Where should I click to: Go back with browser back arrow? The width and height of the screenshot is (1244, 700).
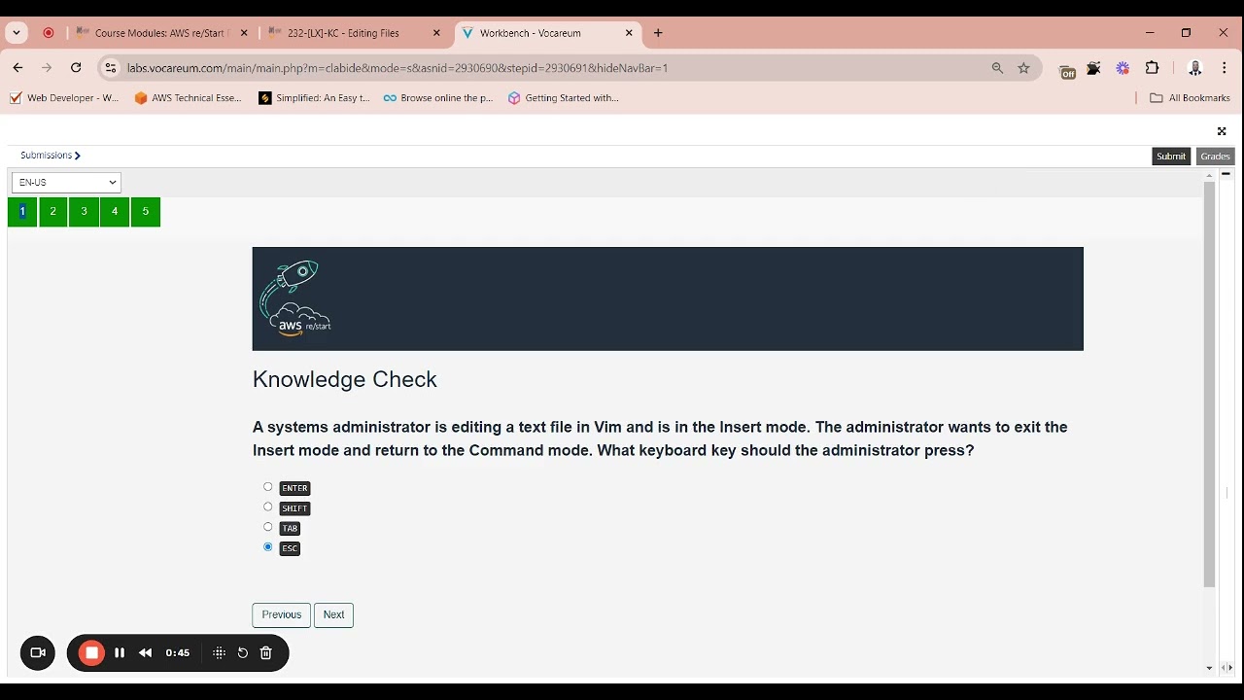[x=17, y=68]
